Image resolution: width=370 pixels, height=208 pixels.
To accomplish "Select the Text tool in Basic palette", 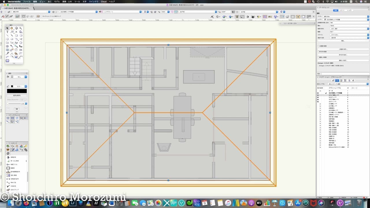I will click(8, 32).
